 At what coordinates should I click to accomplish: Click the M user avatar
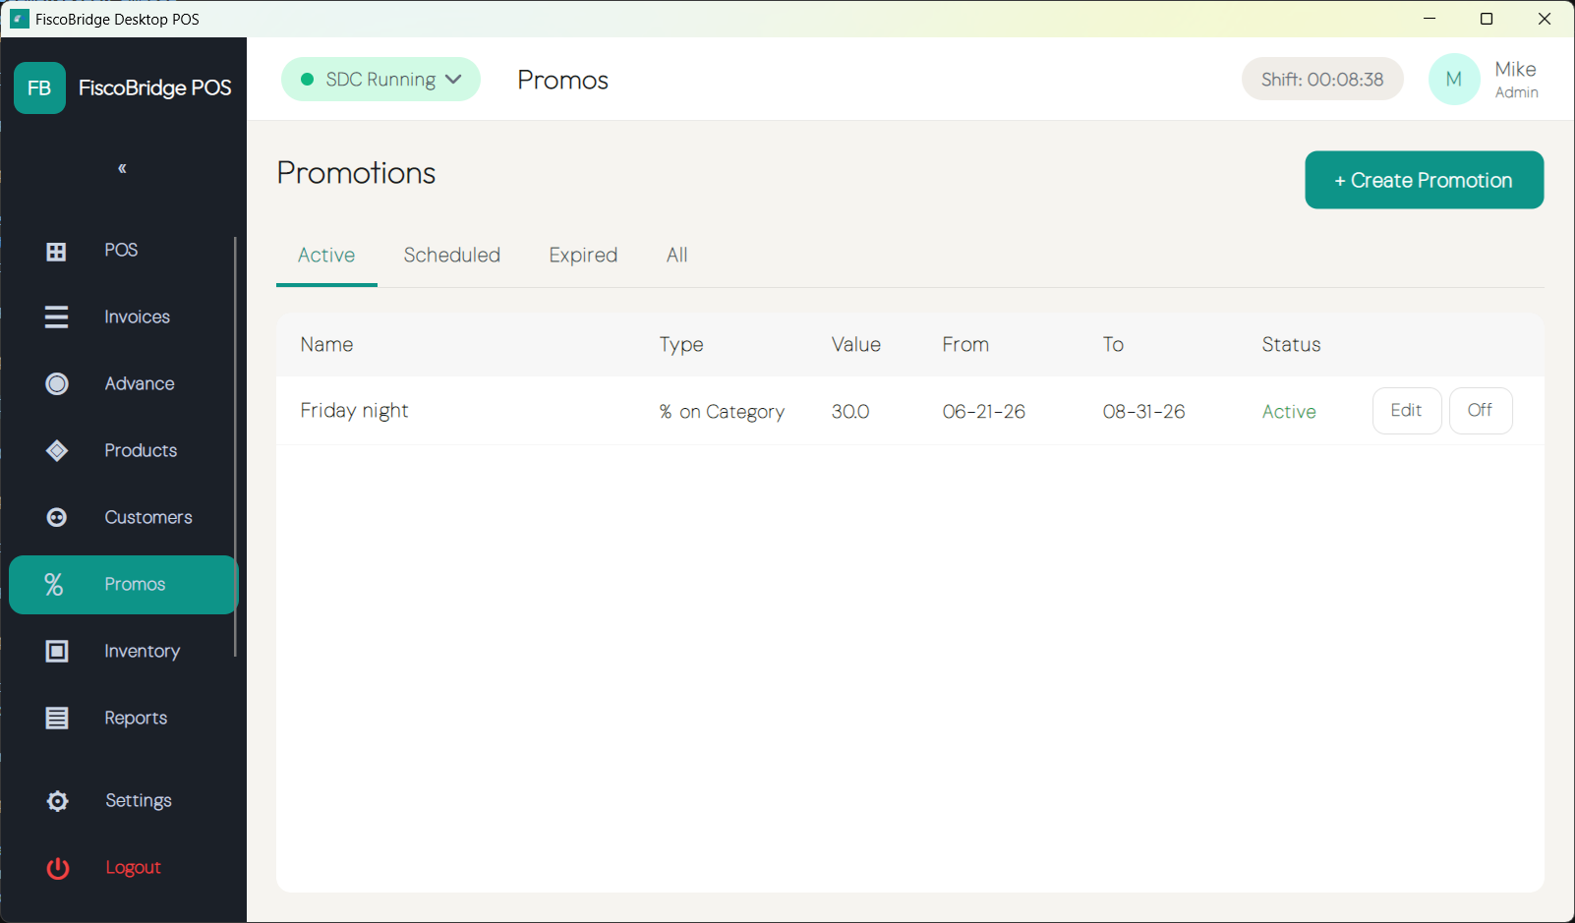1454,80
